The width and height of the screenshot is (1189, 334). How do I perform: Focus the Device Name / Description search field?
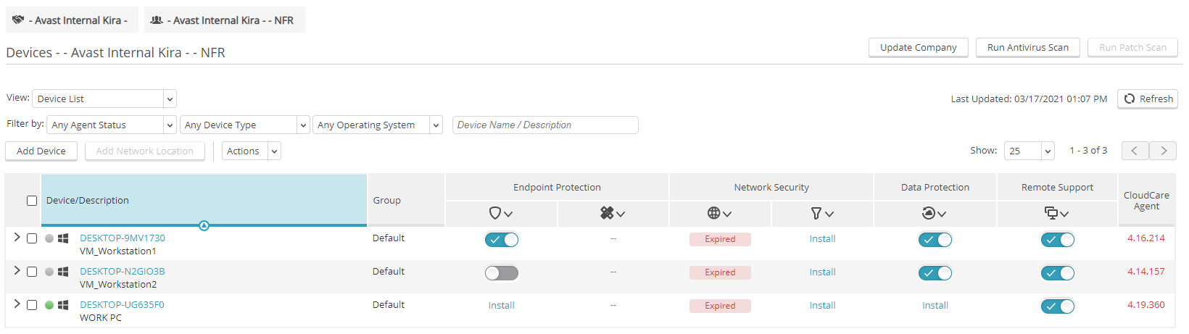point(545,125)
